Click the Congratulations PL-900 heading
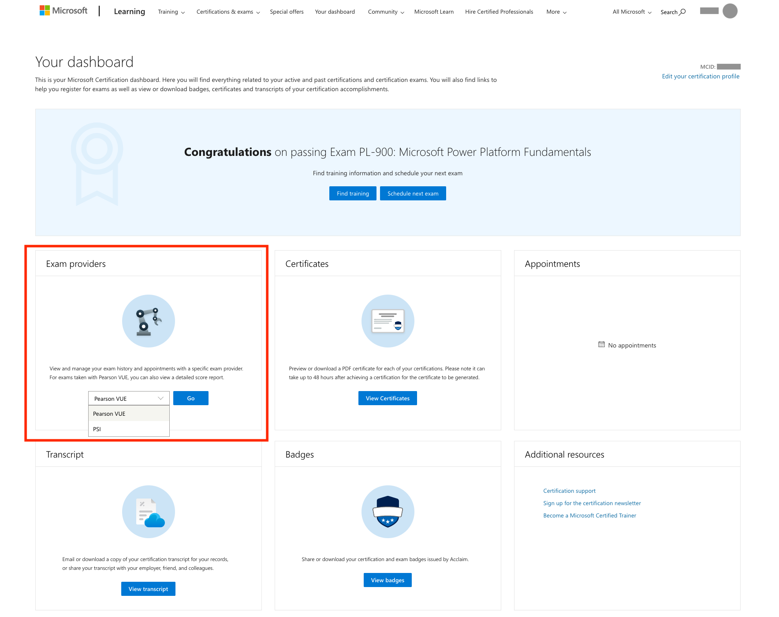This screenshot has height=617, width=779. [388, 152]
